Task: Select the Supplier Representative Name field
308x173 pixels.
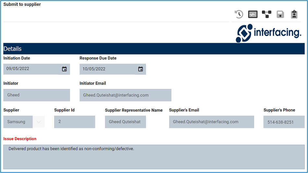Action: coord(125,122)
